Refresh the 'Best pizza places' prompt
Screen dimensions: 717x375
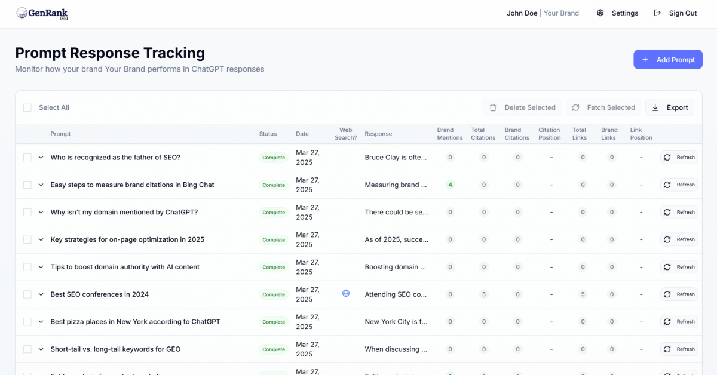(x=679, y=322)
